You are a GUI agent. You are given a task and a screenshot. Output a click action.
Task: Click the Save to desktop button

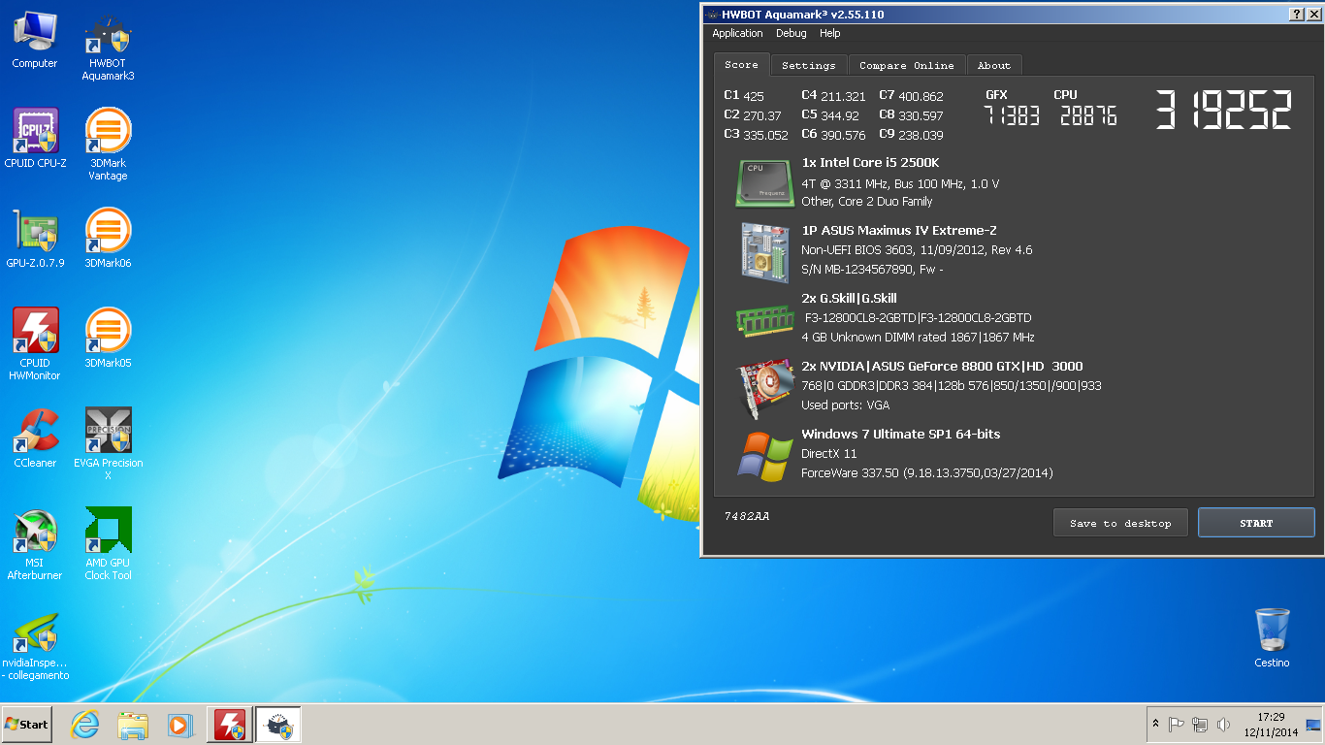(1120, 523)
